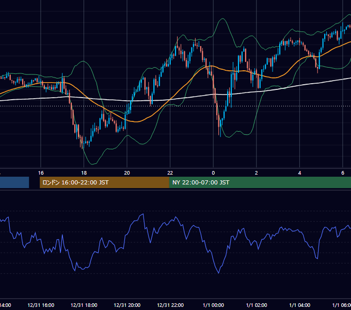Screen dimensions: 351x310
Task: Click the 2 hour label on price chart axis
Action: (x=257, y=173)
